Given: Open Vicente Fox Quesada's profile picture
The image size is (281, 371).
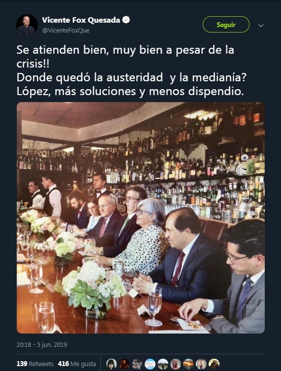Looking at the screenshot, I should coord(27,25).
